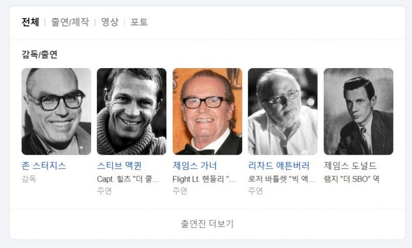
Task: Switch to the 출연/제작 tab
Action: 70,22
